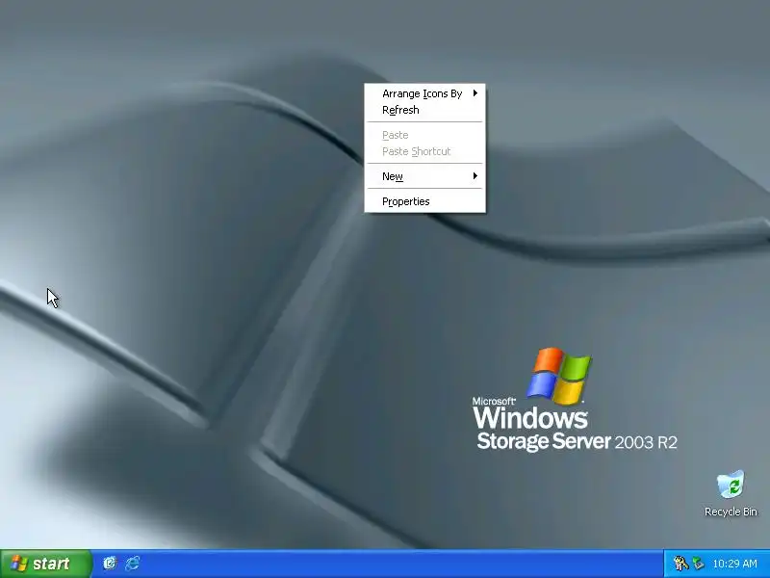Open the Start menu
The image size is (770, 578).
click(x=46, y=564)
